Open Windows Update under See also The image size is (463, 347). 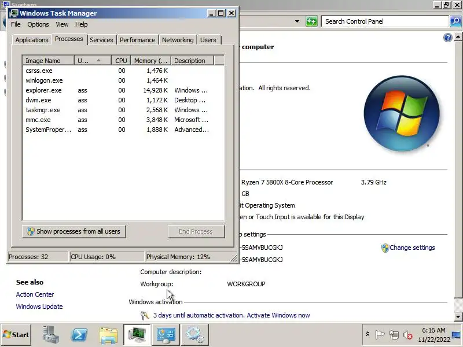point(39,307)
